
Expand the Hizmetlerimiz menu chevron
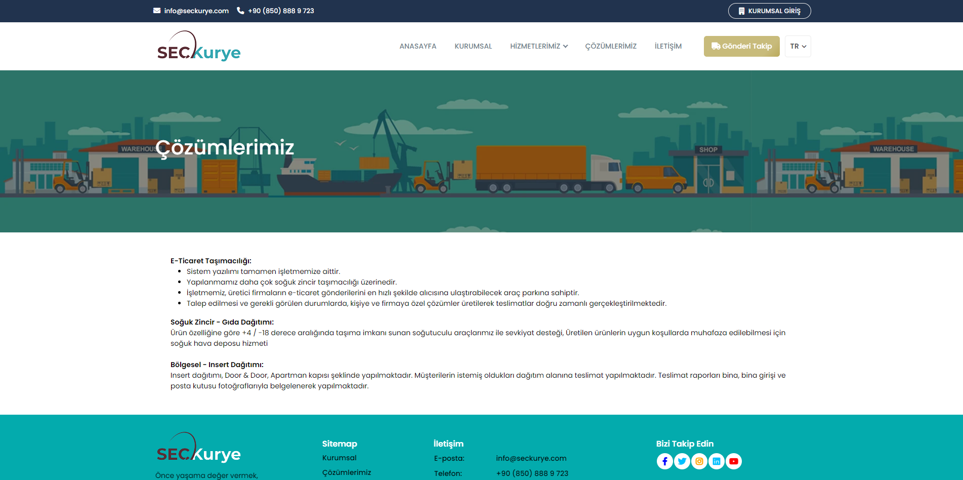pyautogui.click(x=565, y=46)
